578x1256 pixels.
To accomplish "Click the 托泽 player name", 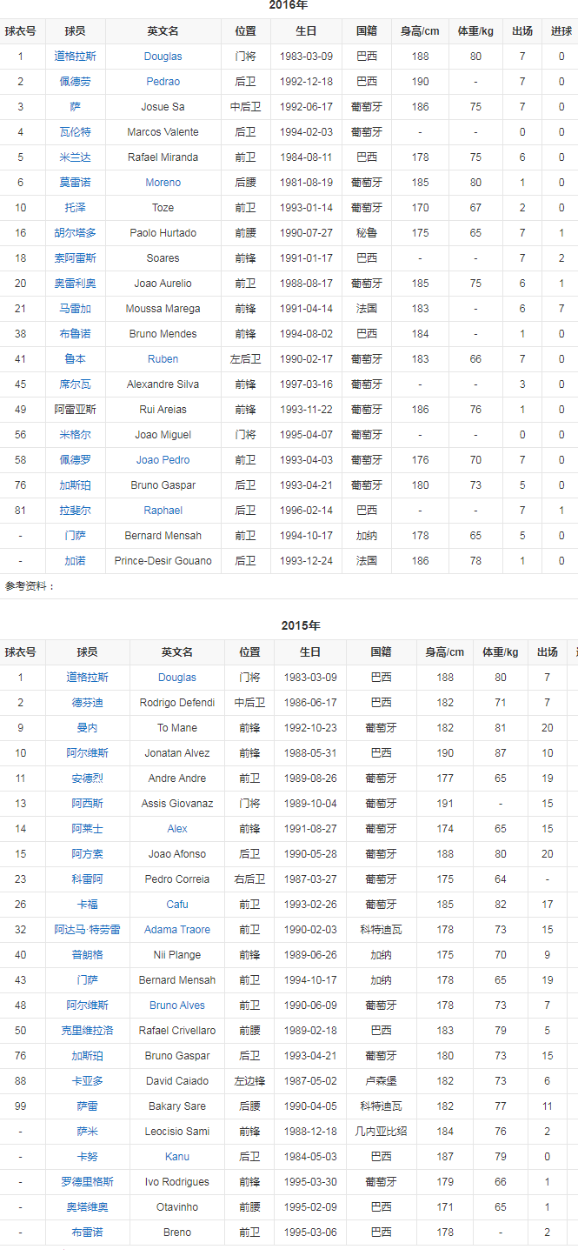I will click(x=75, y=208).
